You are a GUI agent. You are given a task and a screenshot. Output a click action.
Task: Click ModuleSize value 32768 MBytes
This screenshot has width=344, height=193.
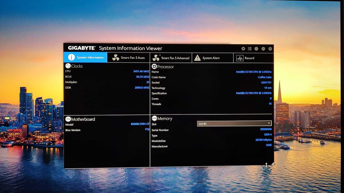click(263, 140)
